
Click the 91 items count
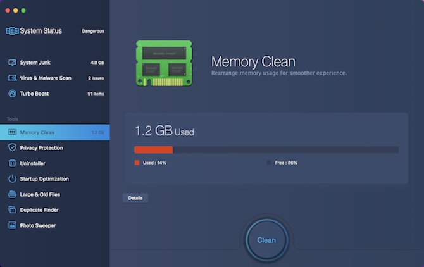point(96,94)
